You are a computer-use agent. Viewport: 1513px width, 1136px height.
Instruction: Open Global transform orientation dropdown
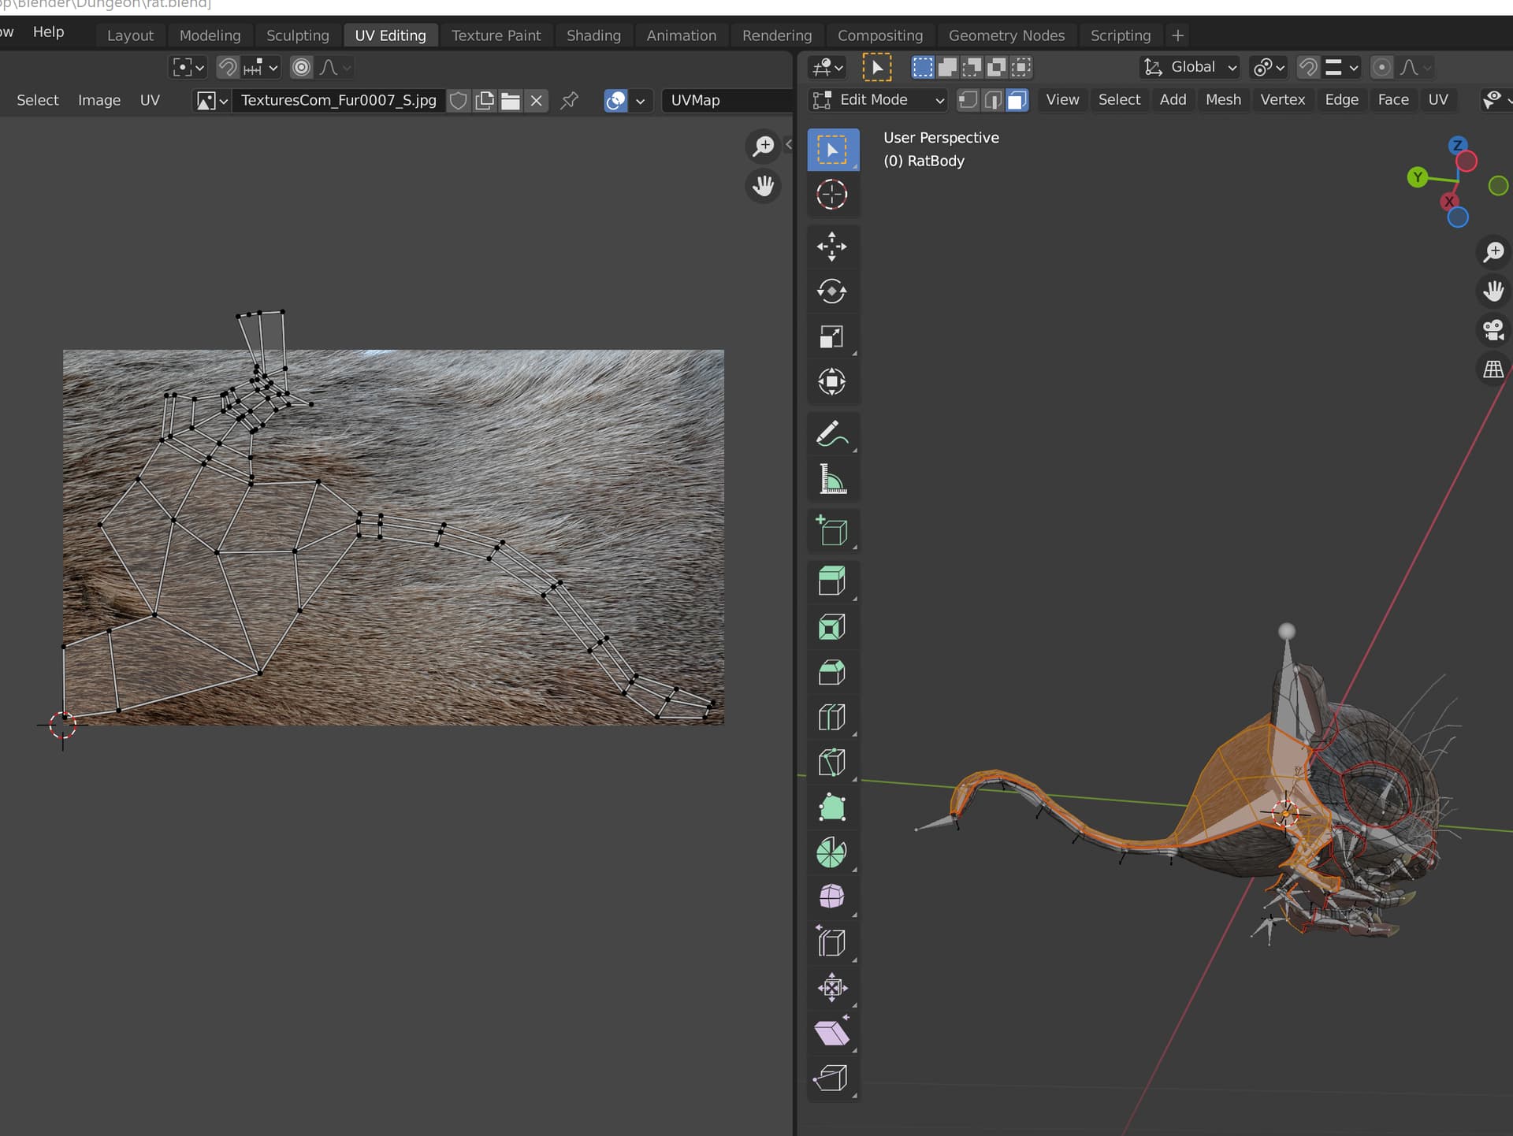click(1191, 68)
